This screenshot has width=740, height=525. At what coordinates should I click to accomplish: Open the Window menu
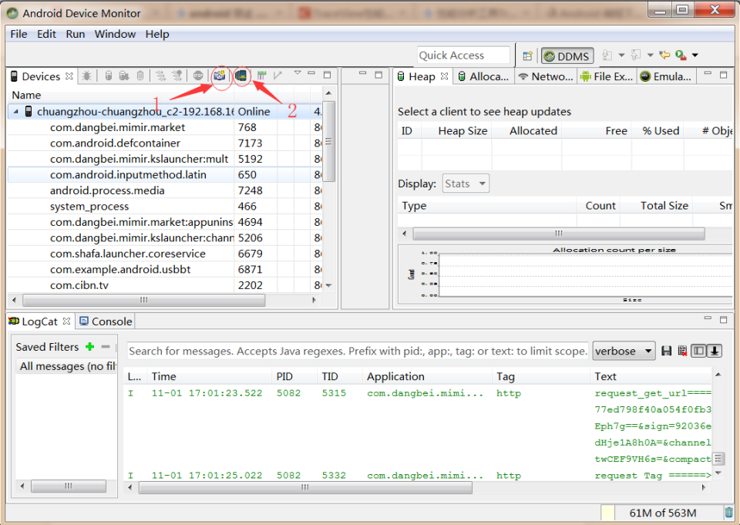tap(115, 34)
